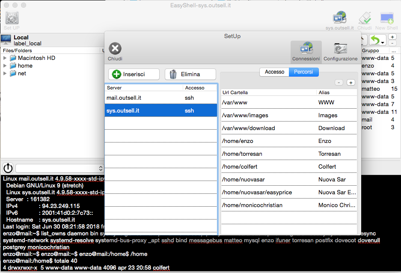
Task: Click the Chiudi eraser icon in main toolbar
Action: [x=365, y=18]
